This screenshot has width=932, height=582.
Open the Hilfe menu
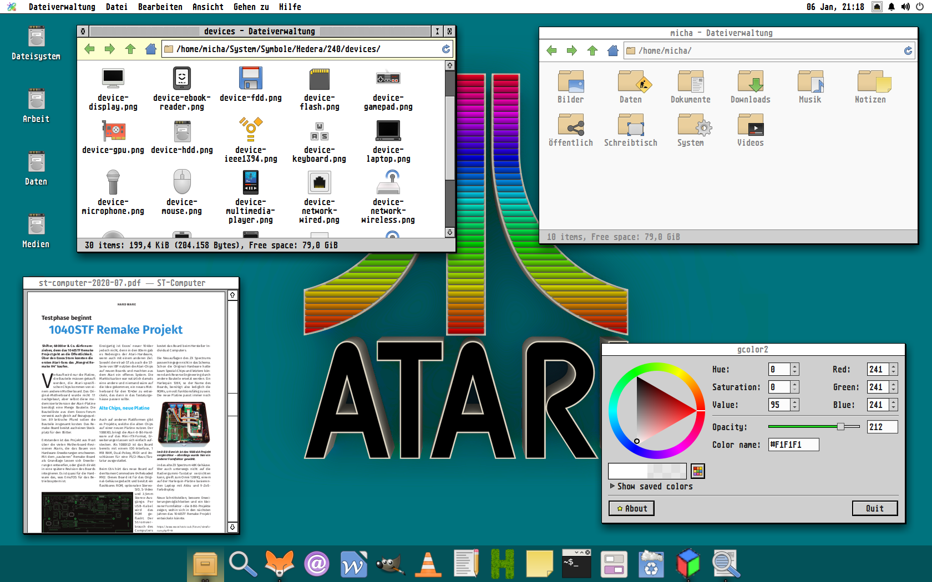[290, 7]
